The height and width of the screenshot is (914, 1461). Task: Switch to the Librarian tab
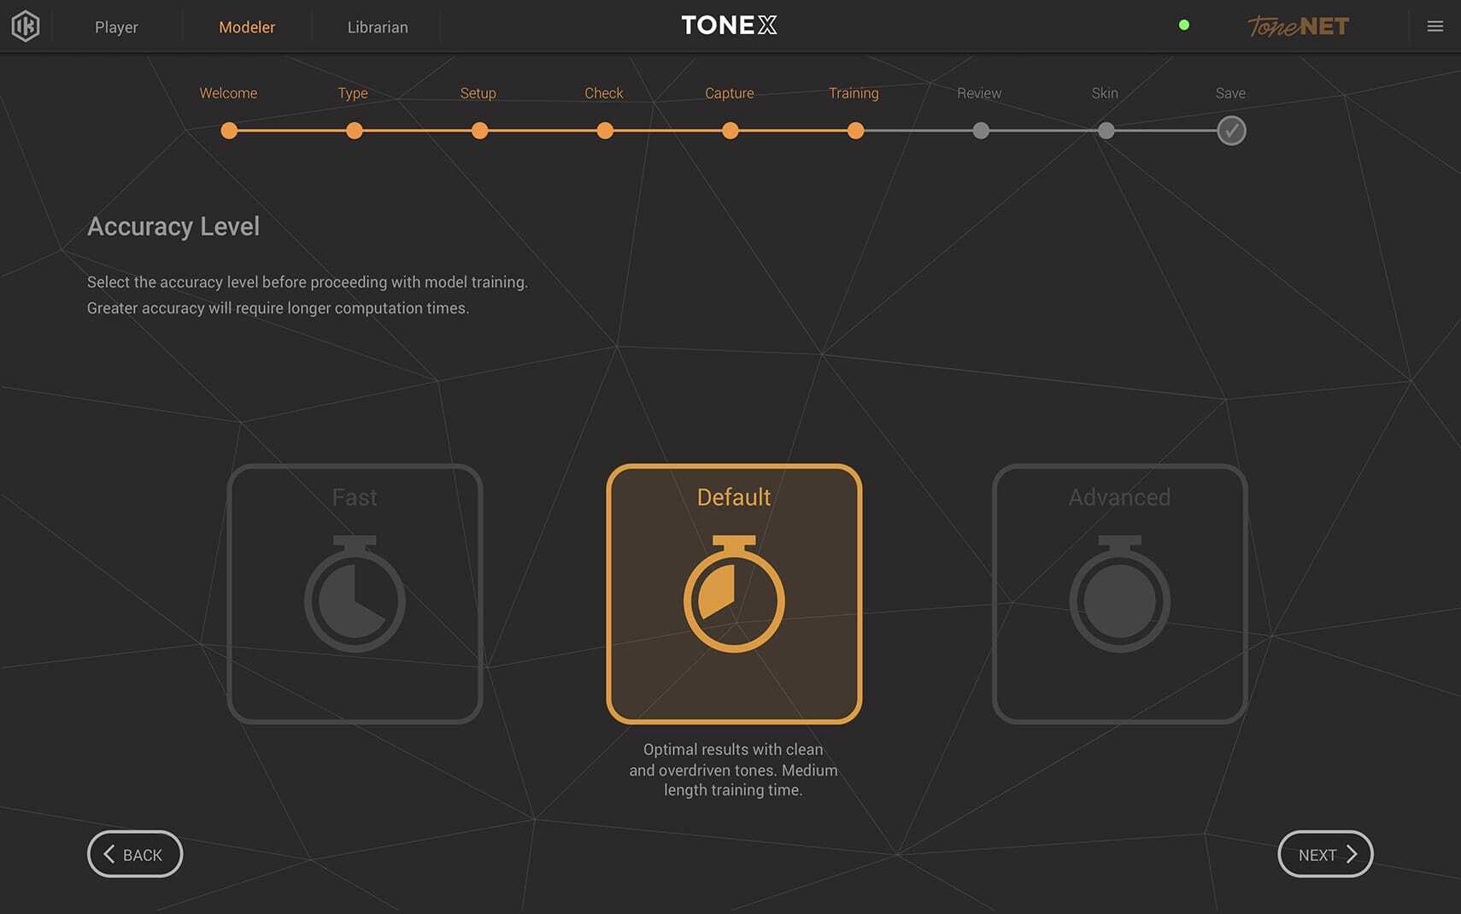coord(378,27)
